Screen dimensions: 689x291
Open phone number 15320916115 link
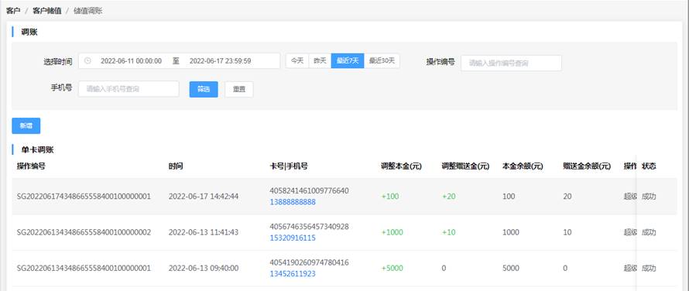click(293, 238)
